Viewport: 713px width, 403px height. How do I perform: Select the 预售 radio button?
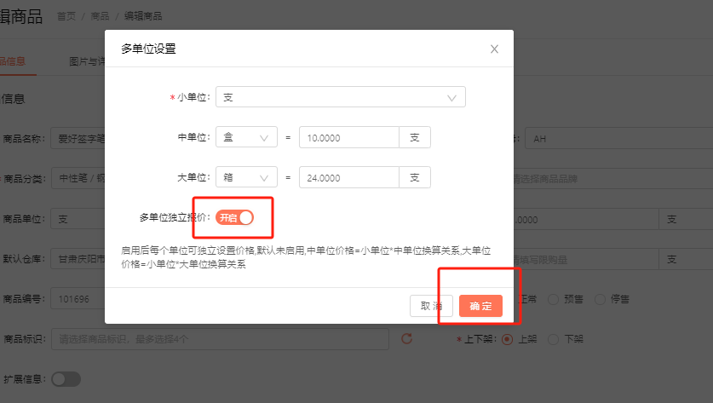(x=554, y=299)
